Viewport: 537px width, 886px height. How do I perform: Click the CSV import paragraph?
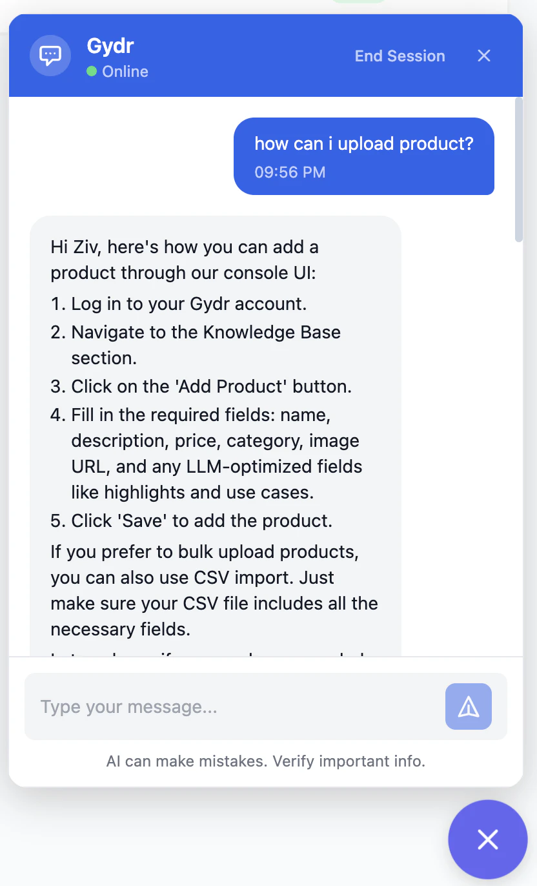[214, 590]
